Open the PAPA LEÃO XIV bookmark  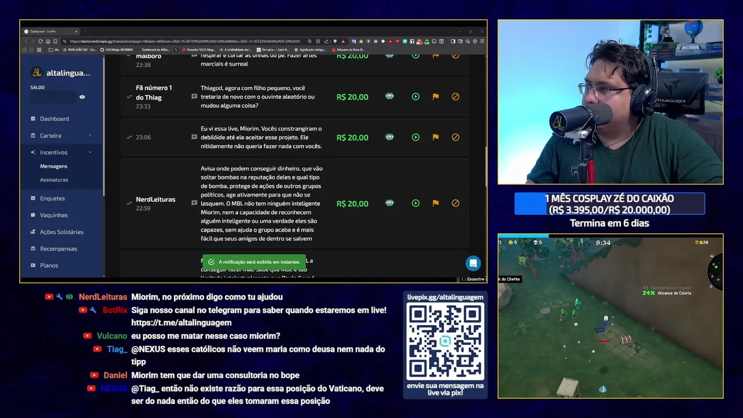click(78, 50)
